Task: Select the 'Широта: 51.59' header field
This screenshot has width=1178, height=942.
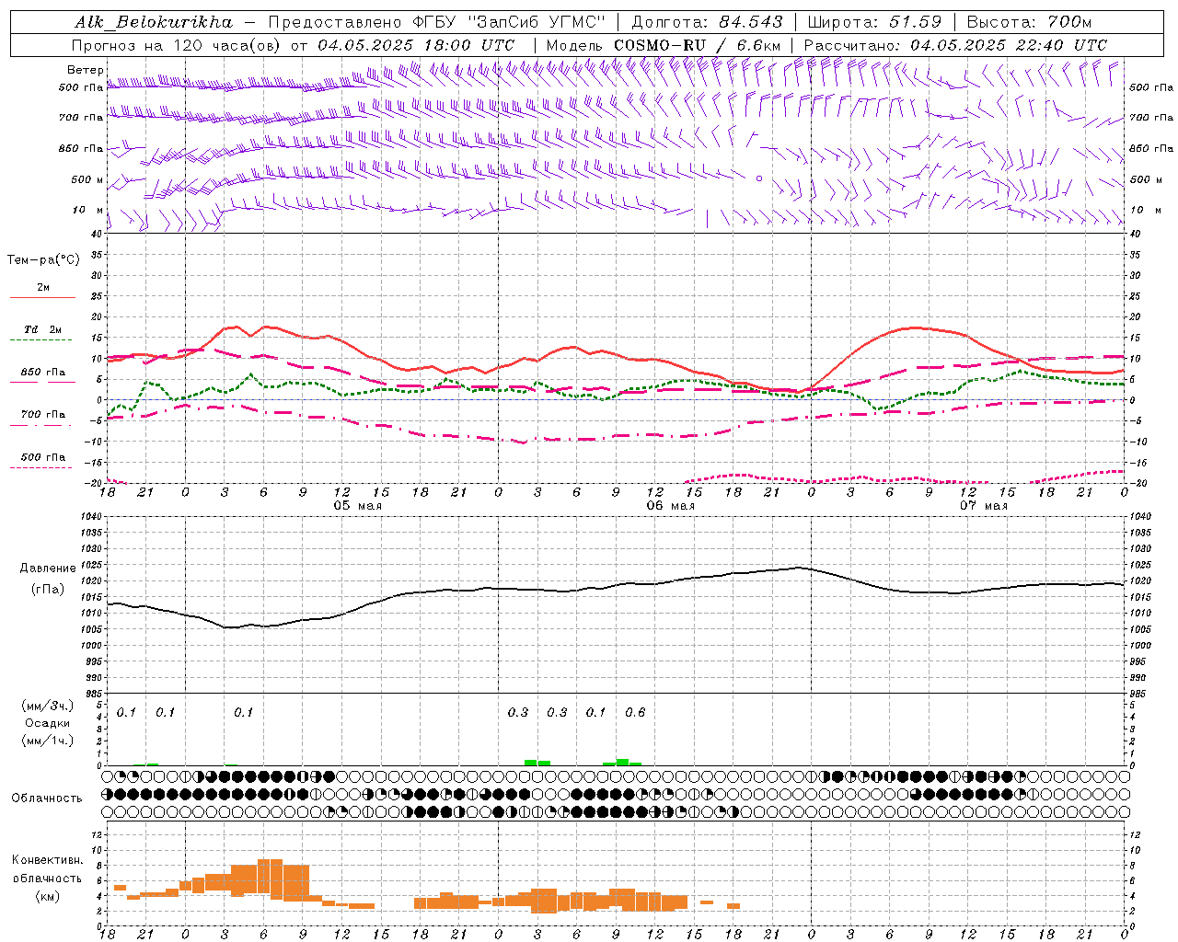Action: [x=873, y=22]
